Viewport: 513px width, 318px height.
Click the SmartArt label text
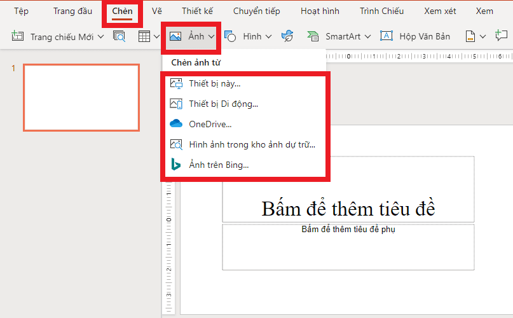click(x=343, y=36)
